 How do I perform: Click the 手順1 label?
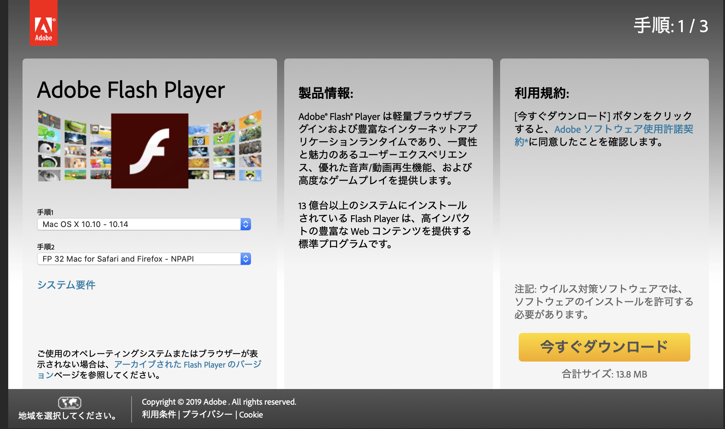[45, 212]
